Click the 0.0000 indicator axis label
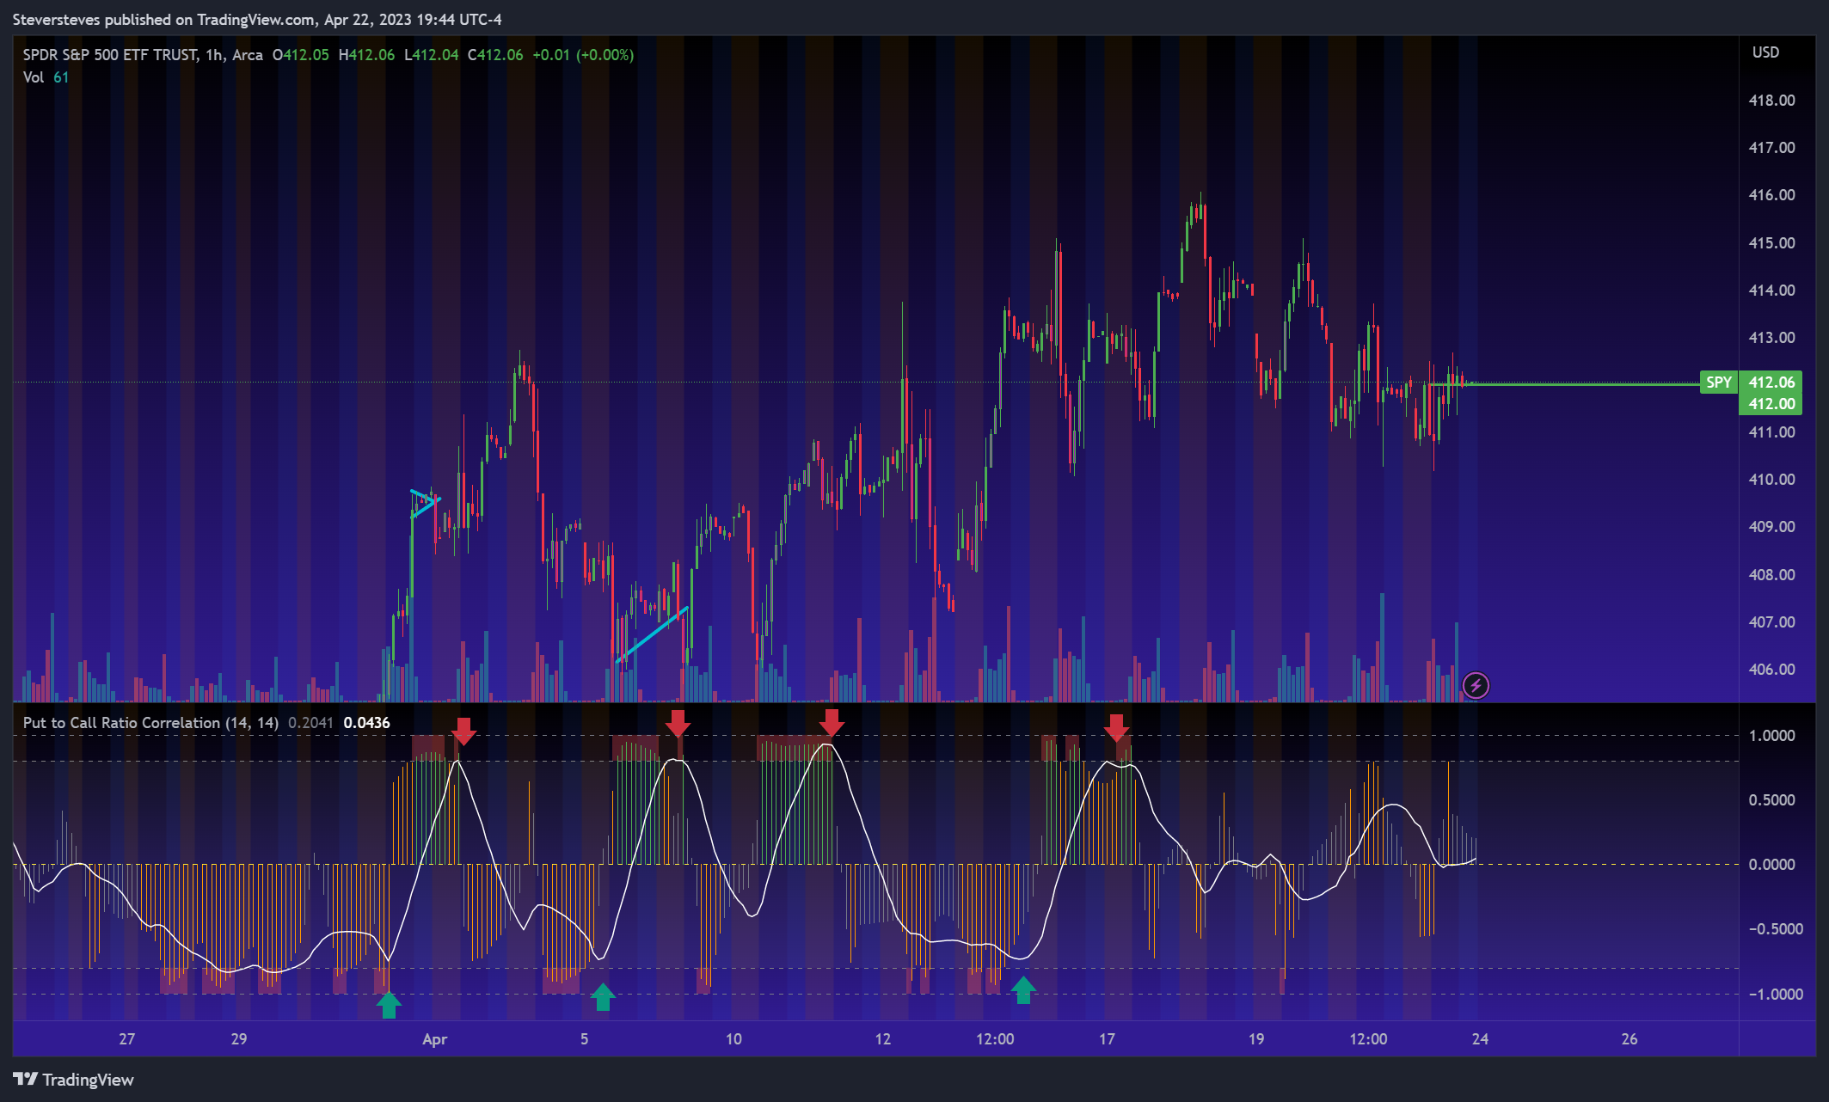1829x1102 pixels. [1772, 865]
